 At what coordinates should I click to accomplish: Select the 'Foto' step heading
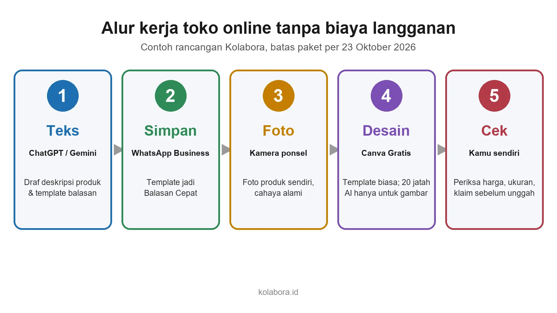pyautogui.click(x=278, y=131)
